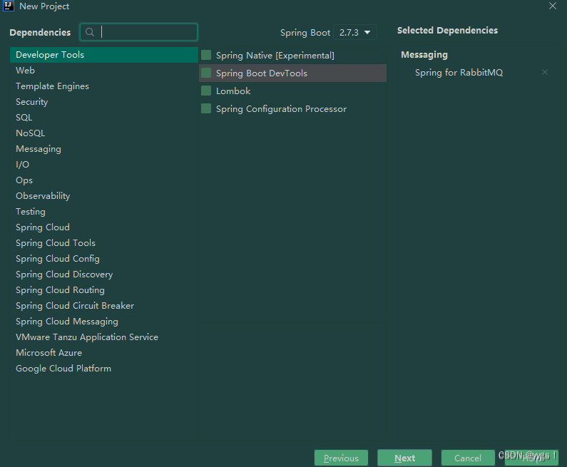Choose the Ops category

(104, 180)
